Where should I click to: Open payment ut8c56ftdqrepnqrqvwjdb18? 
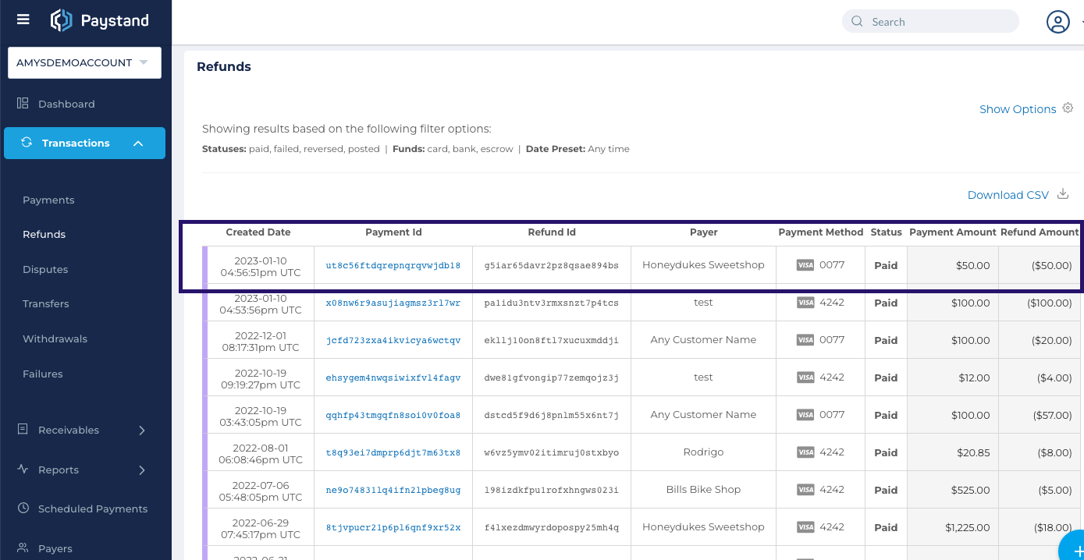coord(393,265)
